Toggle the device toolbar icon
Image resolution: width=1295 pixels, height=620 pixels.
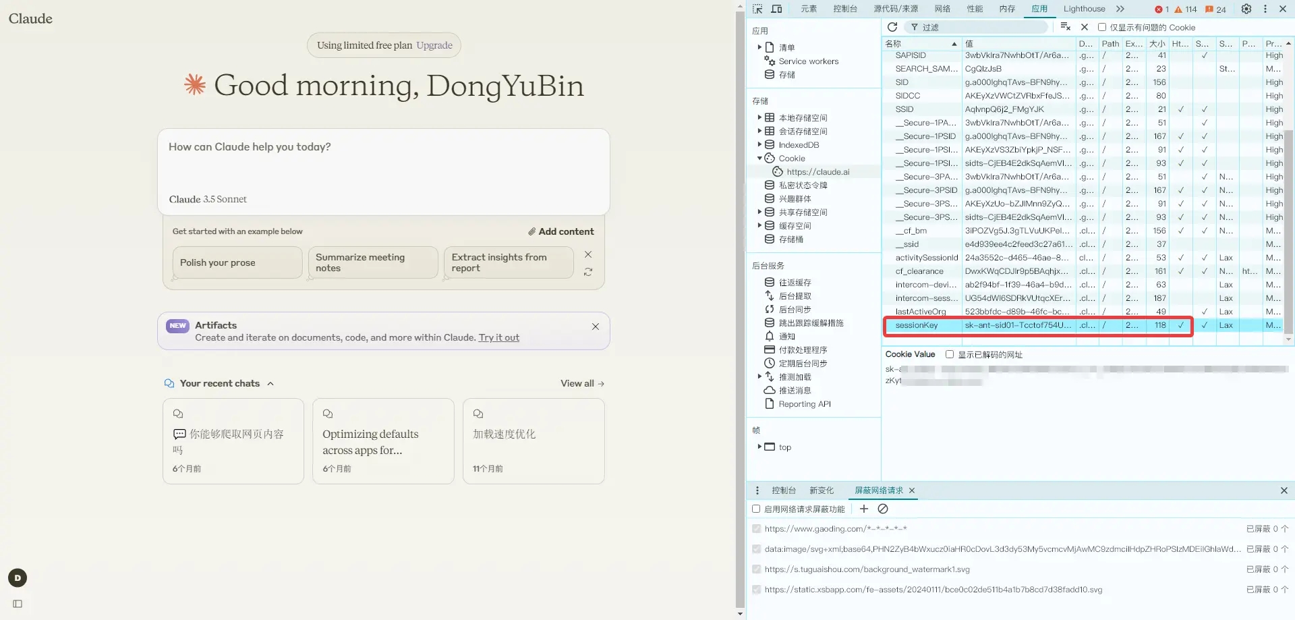click(777, 9)
